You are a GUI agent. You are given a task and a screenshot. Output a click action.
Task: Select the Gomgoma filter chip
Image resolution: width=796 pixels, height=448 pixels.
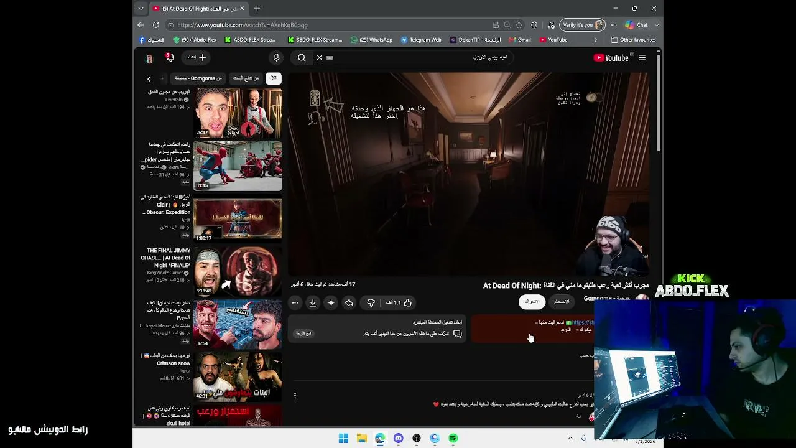click(198, 78)
